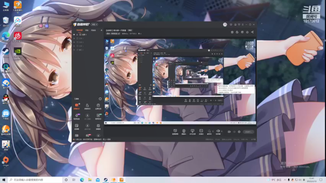Open the funnel-shaped icon in the title bar
Viewport: 326px width, 183px height.
point(239,24)
